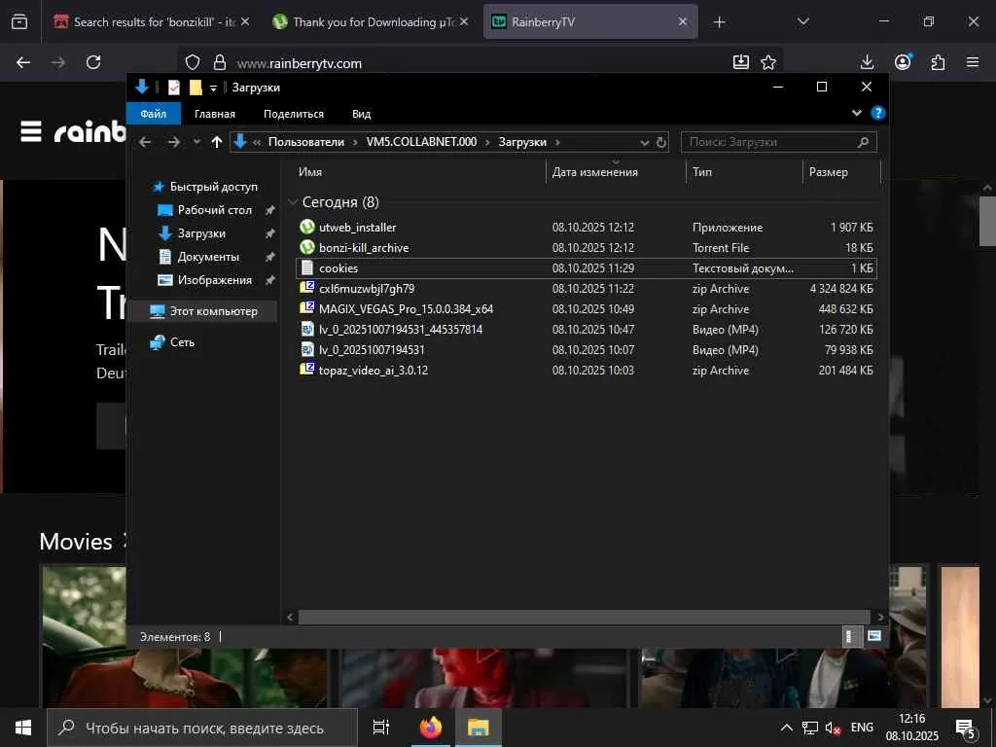Click the new folder icon in quick access toolbar

196,88
